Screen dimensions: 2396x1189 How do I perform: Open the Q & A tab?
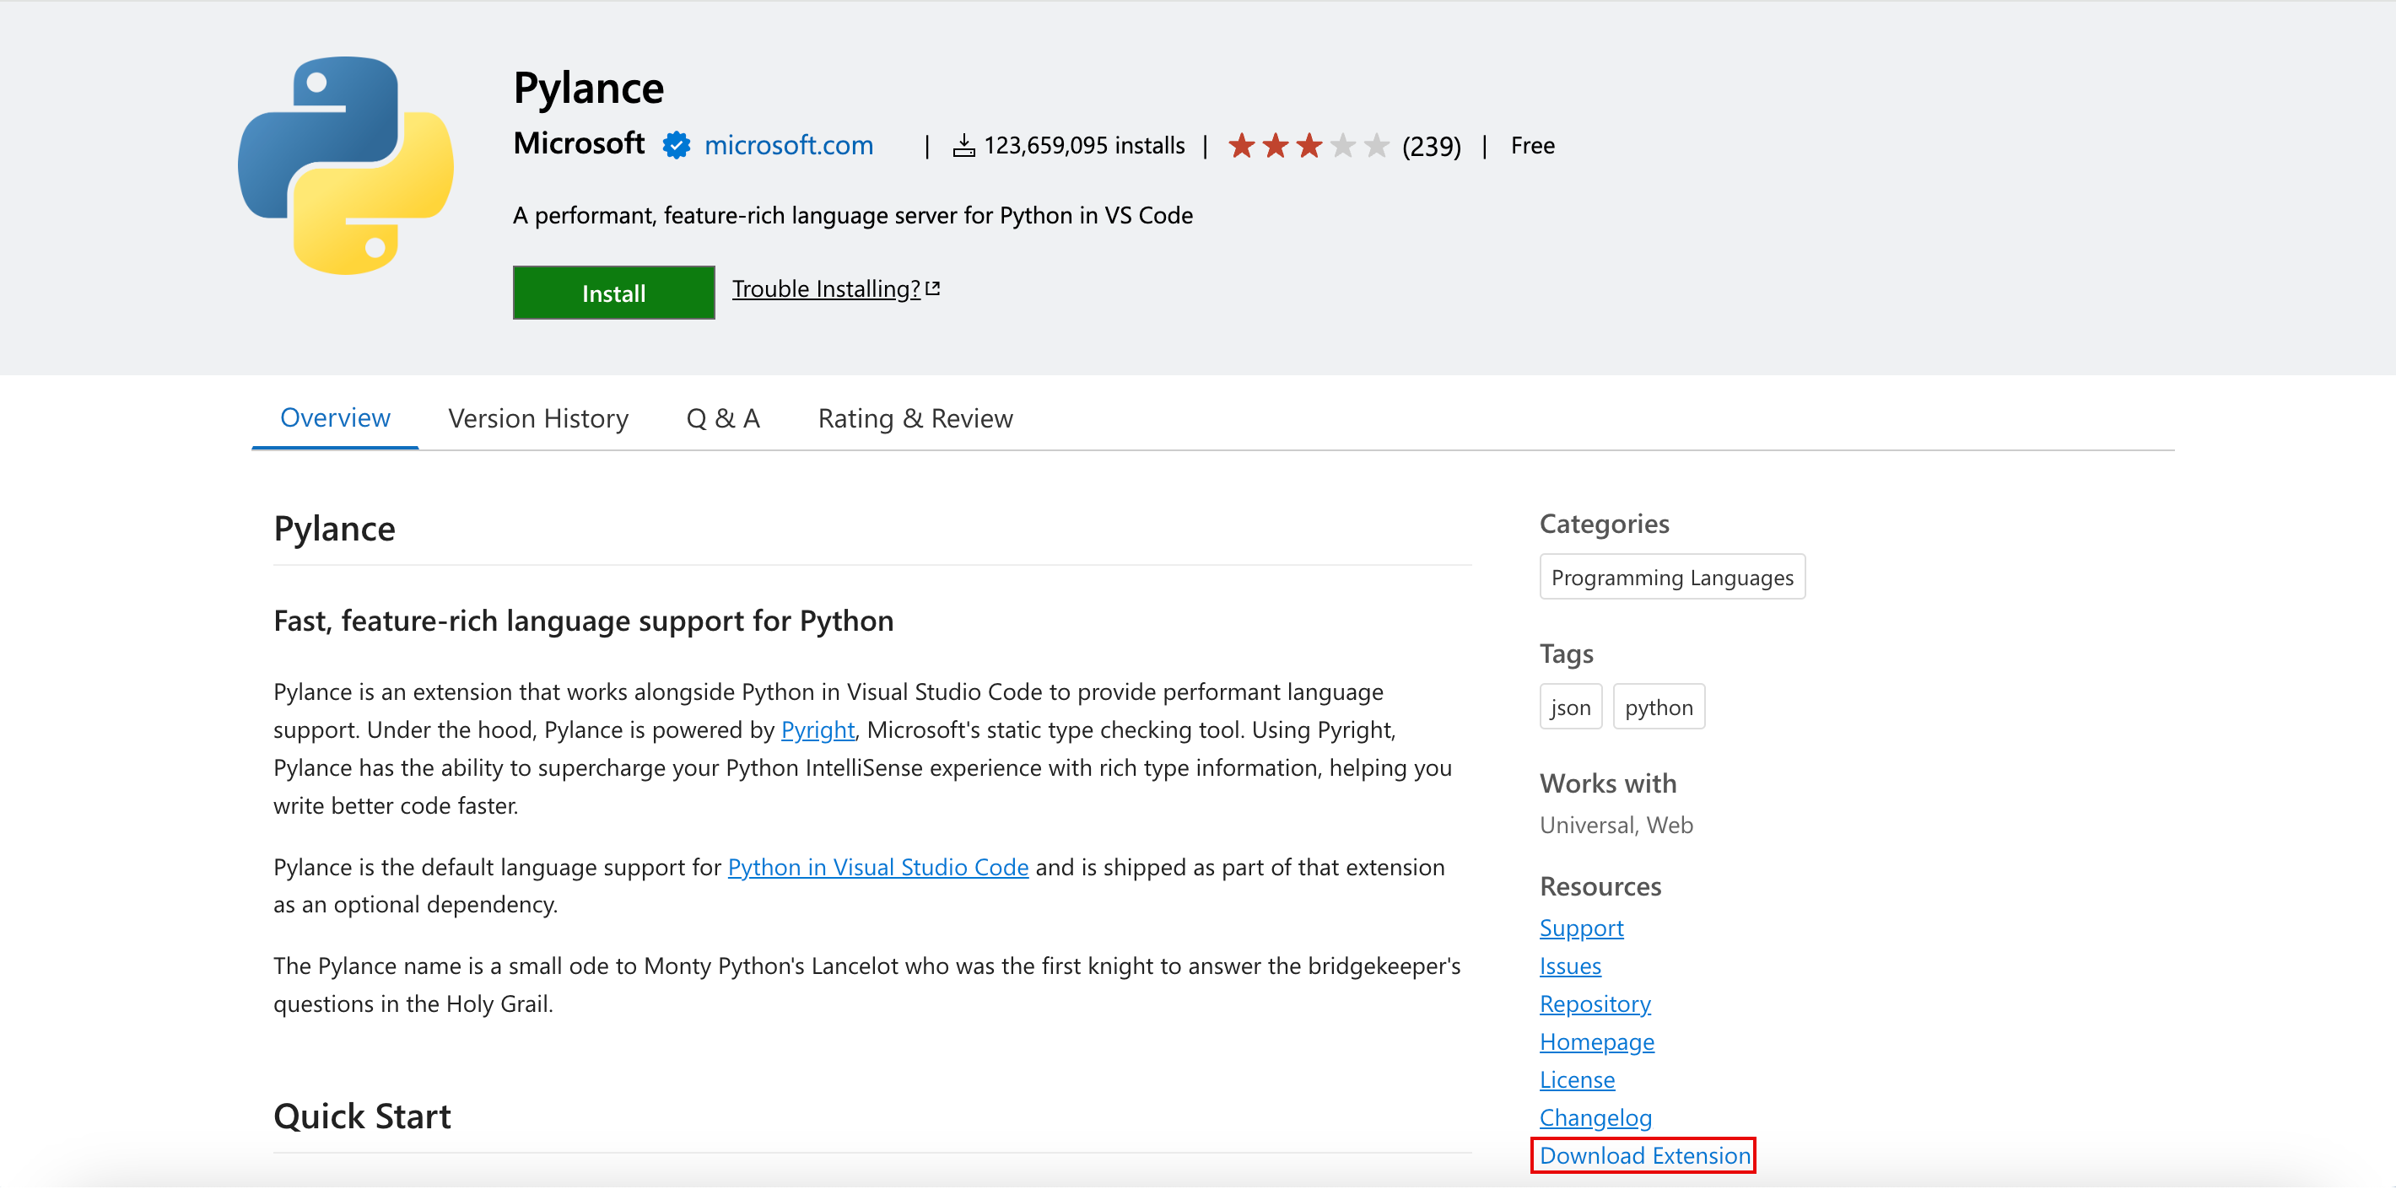pyautogui.click(x=723, y=419)
